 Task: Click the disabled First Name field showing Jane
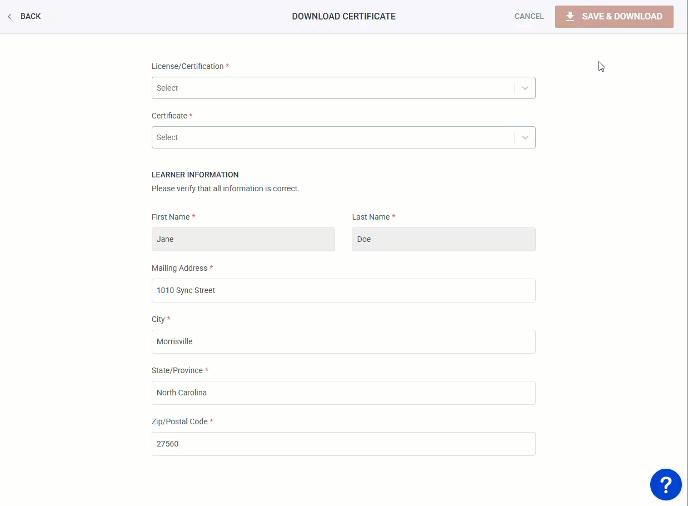pyautogui.click(x=243, y=239)
